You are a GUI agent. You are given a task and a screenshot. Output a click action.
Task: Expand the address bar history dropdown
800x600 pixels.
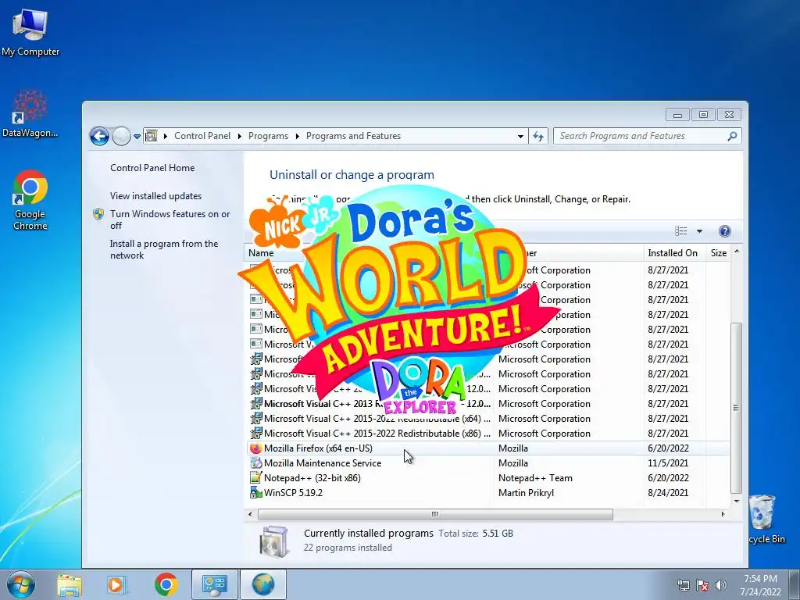pos(520,136)
